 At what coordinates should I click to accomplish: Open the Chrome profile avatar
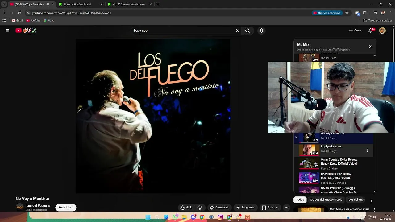pos(383,13)
